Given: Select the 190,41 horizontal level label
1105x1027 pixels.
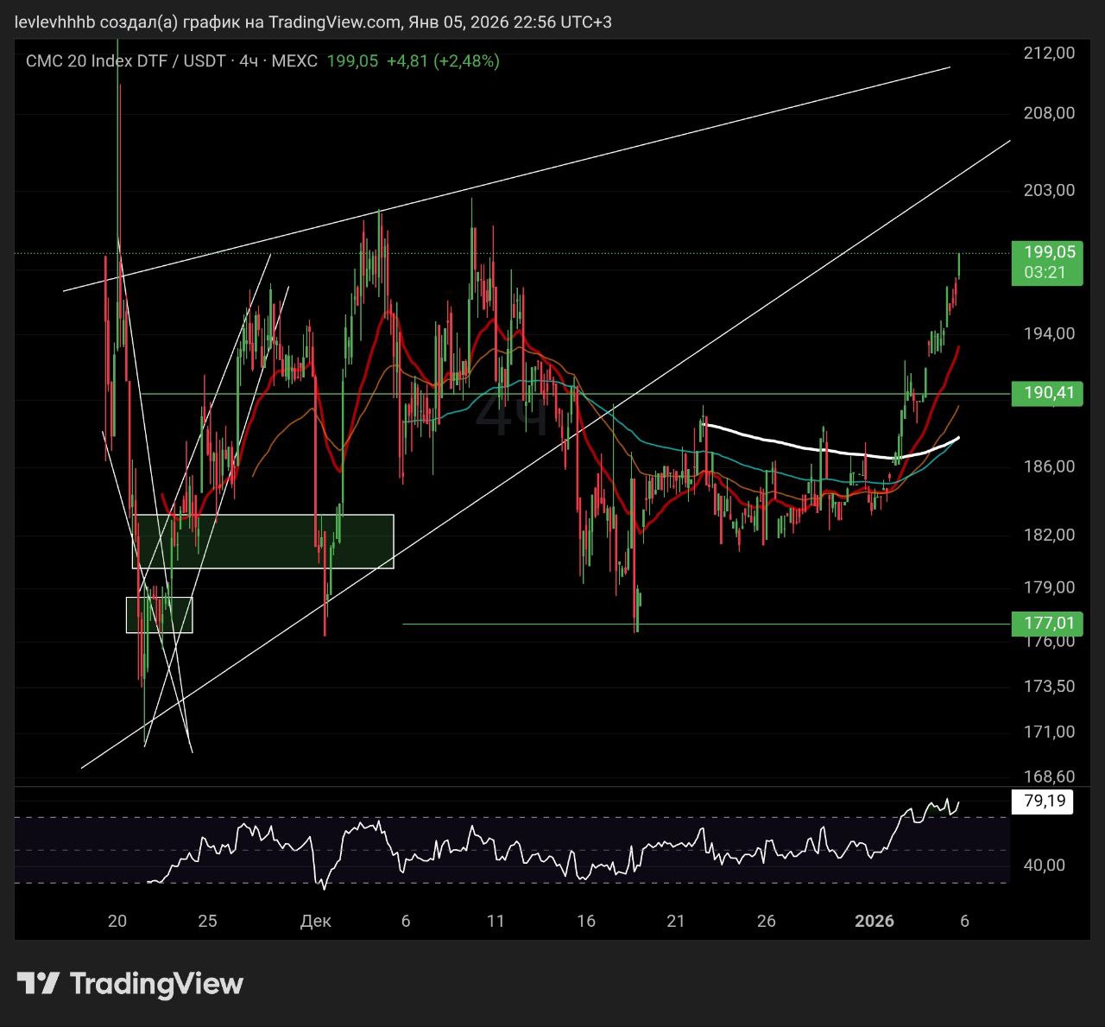Looking at the screenshot, I should tap(1049, 393).
